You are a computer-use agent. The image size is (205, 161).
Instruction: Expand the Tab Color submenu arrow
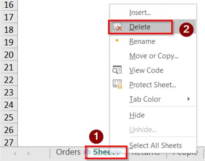[x=189, y=99]
